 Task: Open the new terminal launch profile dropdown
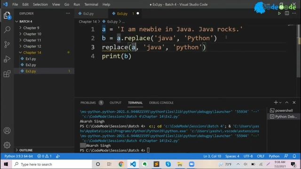click(x=280, y=103)
